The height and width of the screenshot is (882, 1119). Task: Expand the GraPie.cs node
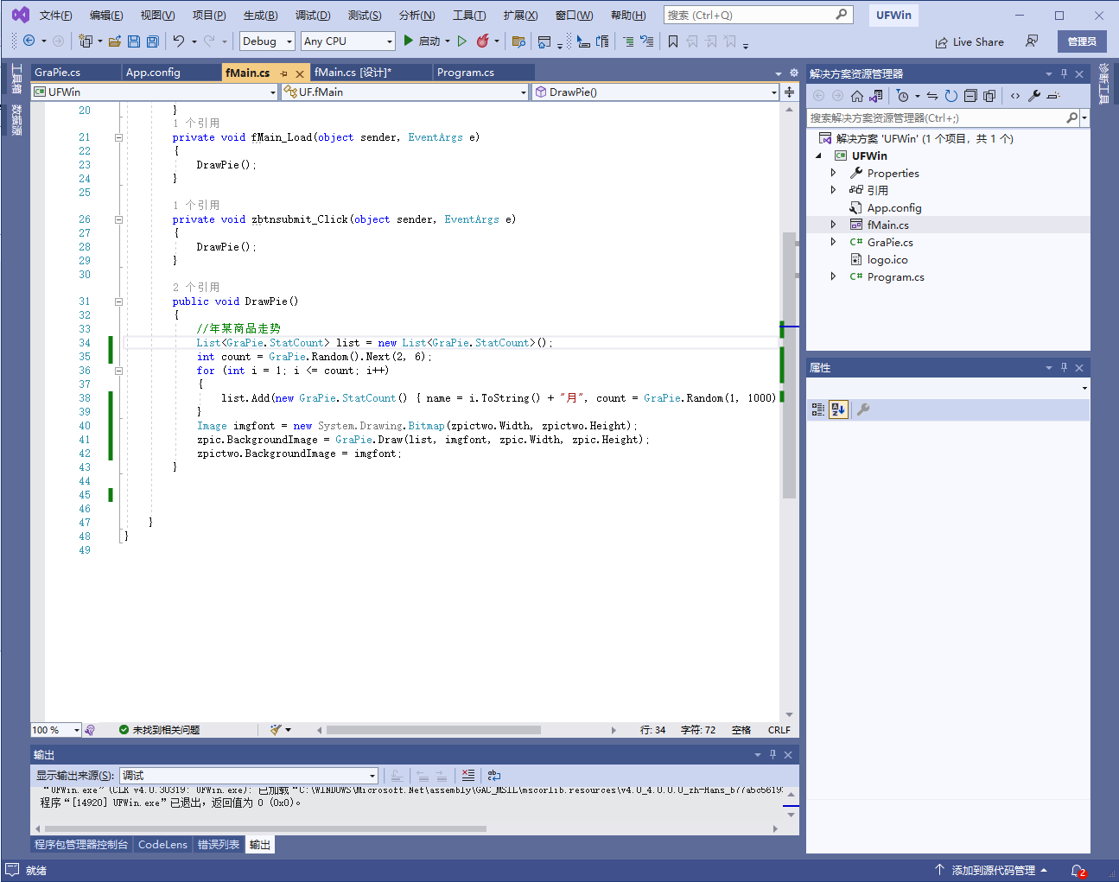833,242
